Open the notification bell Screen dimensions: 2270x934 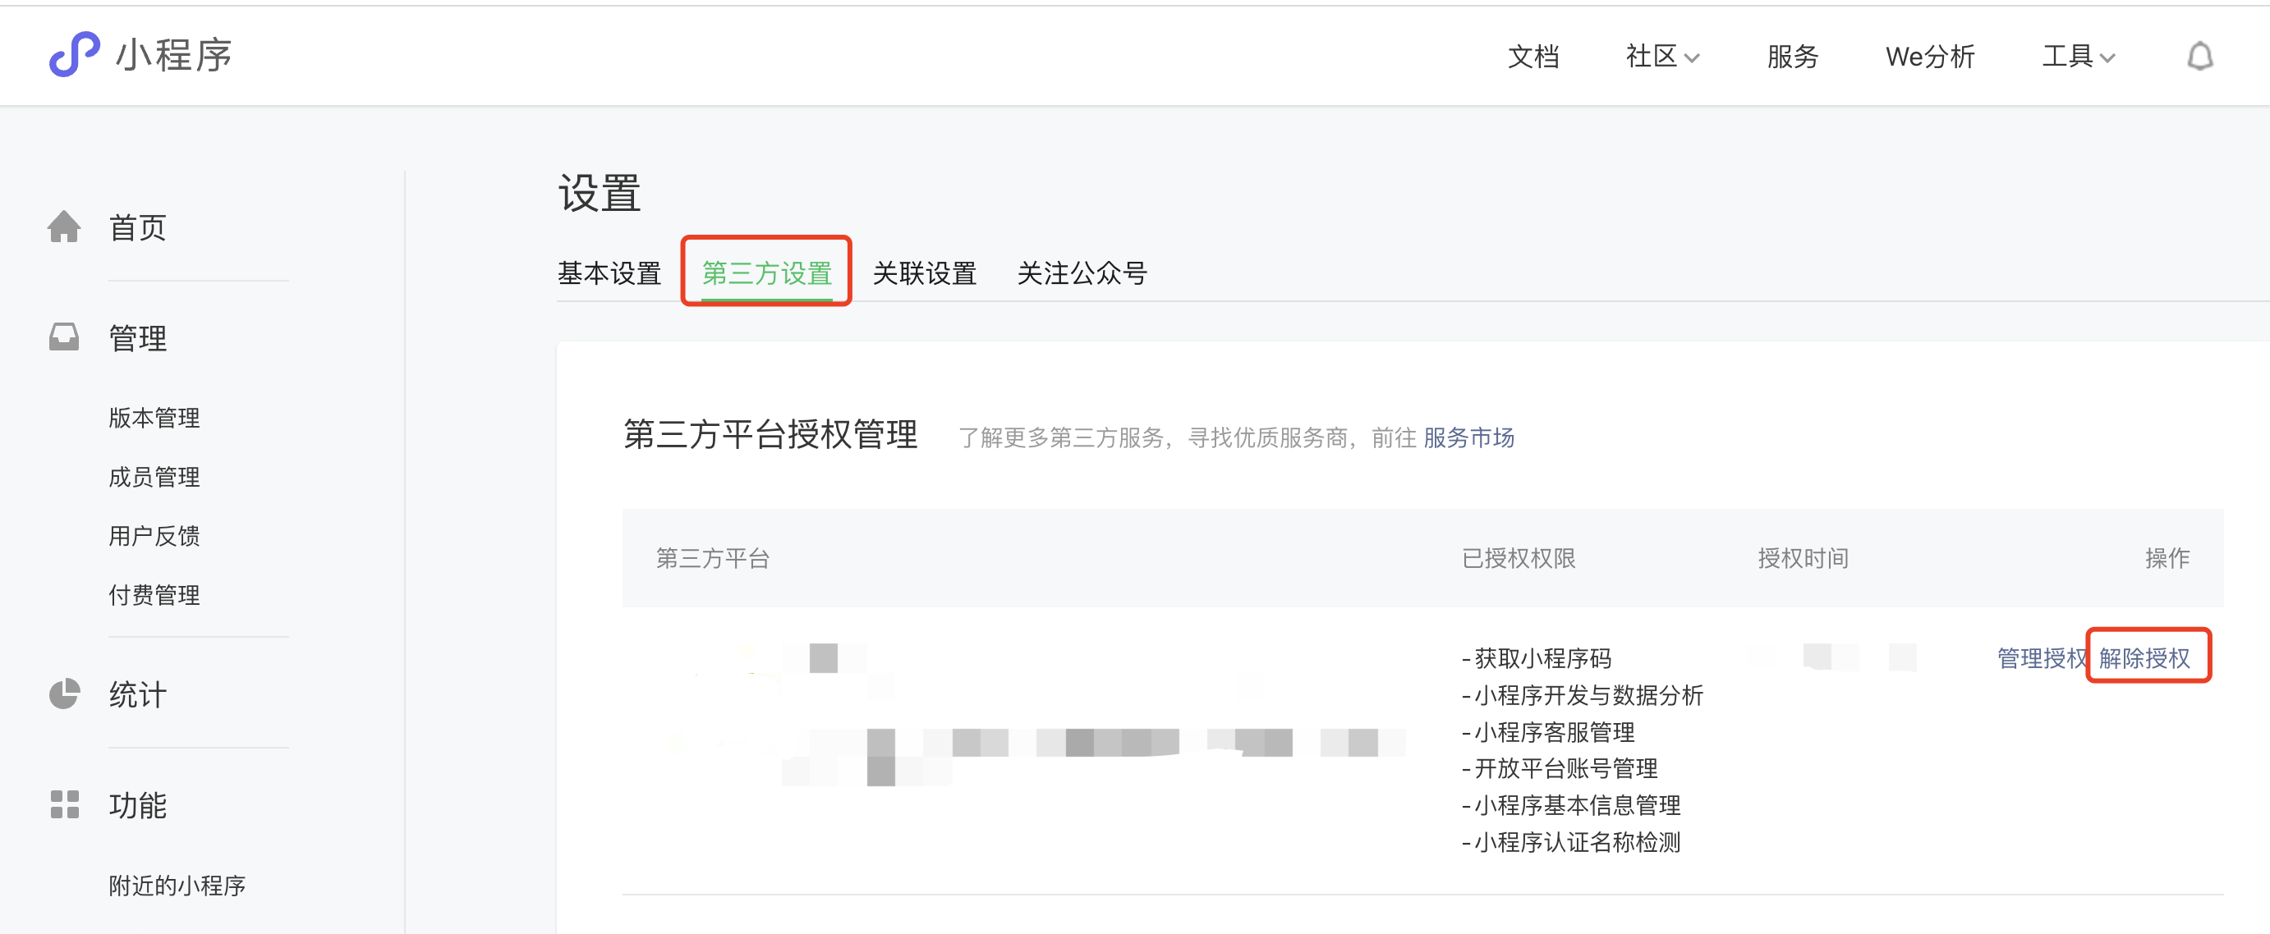click(x=2199, y=57)
